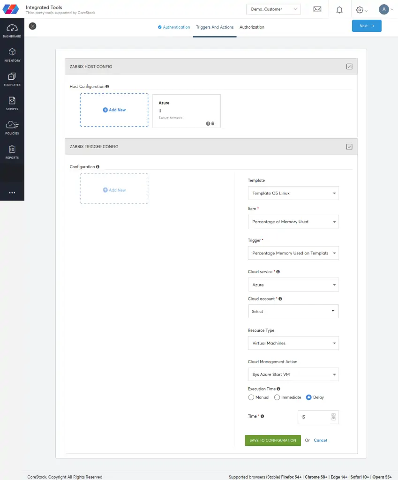Screen dimensions: 398x480
Task: Toggle the Zabbix Trigger Config checkbox
Action: click(349, 147)
